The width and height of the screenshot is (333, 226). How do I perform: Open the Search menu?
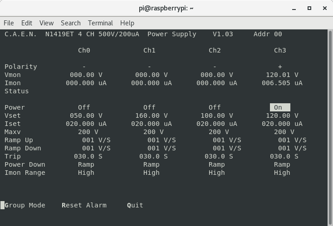click(70, 23)
